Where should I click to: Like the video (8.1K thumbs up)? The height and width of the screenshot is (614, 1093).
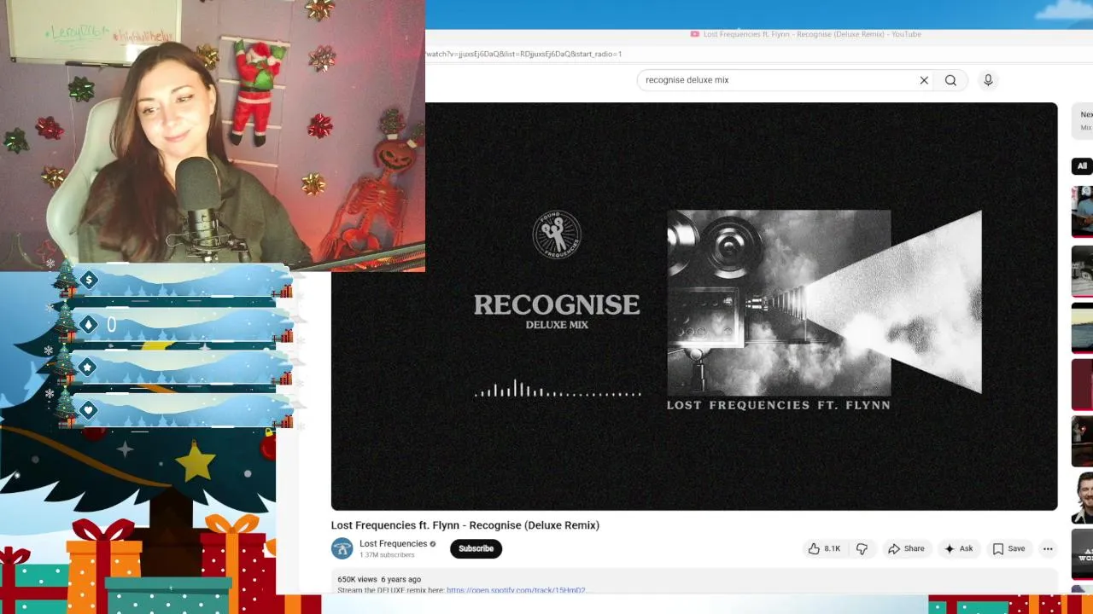(x=824, y=548)
